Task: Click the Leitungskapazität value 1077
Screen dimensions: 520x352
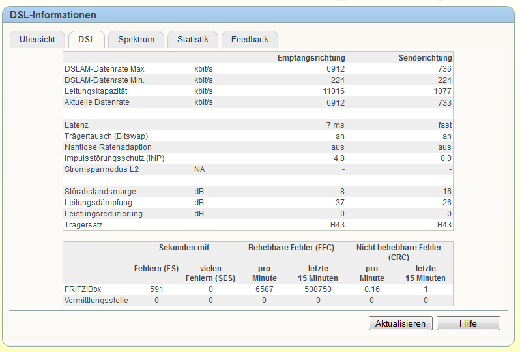Action: pyautogui.click(x=442, y=91)
